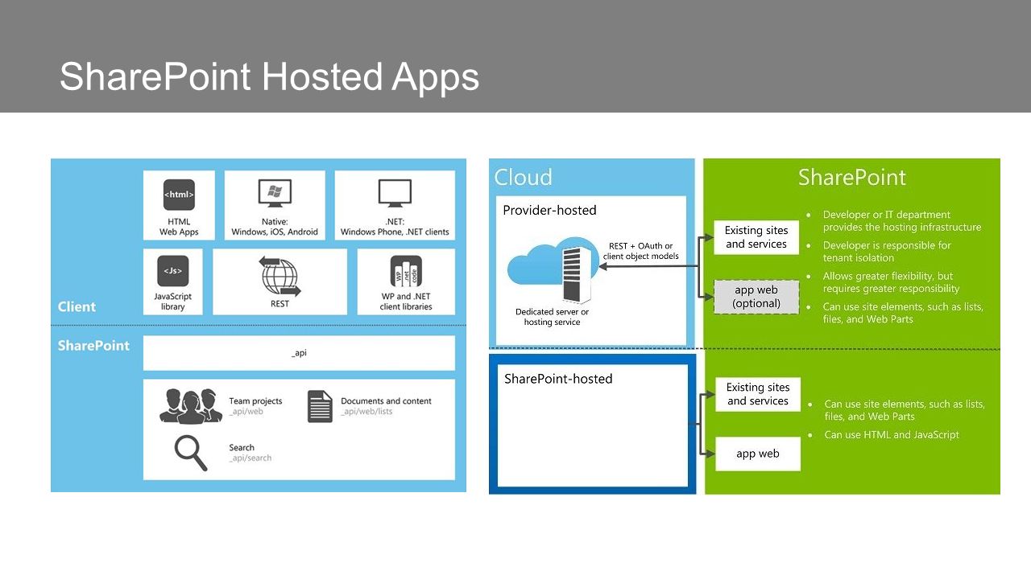Image resolution: width=1031 pixels, height=579 pixels.
Task: Click '.NET: Windows Phone, .NET clients' caption
Action: tap(395, 227)
